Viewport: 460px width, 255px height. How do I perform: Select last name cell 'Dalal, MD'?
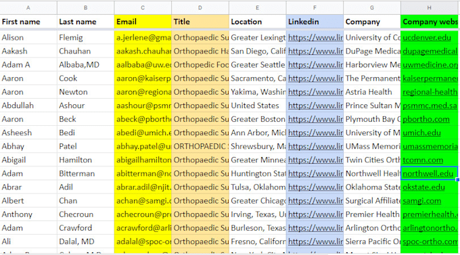point(86,241)
